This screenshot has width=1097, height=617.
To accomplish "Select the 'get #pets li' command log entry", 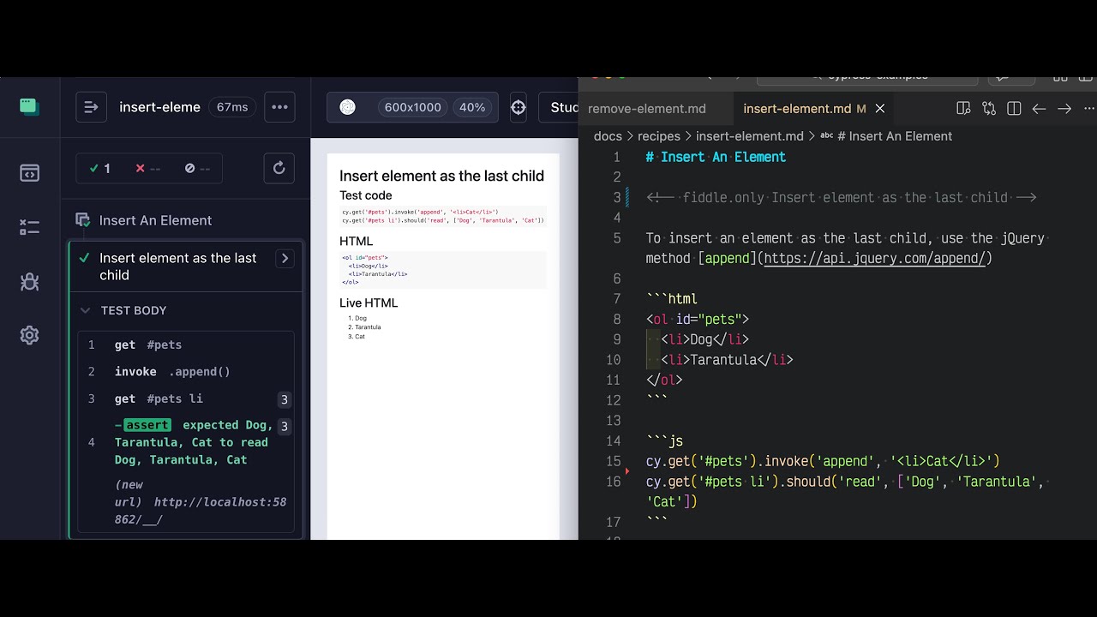I will (x=186, y=398).
